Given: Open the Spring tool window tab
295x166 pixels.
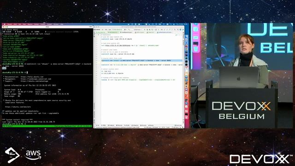Looking at the screenshot, I should (151, 125).
